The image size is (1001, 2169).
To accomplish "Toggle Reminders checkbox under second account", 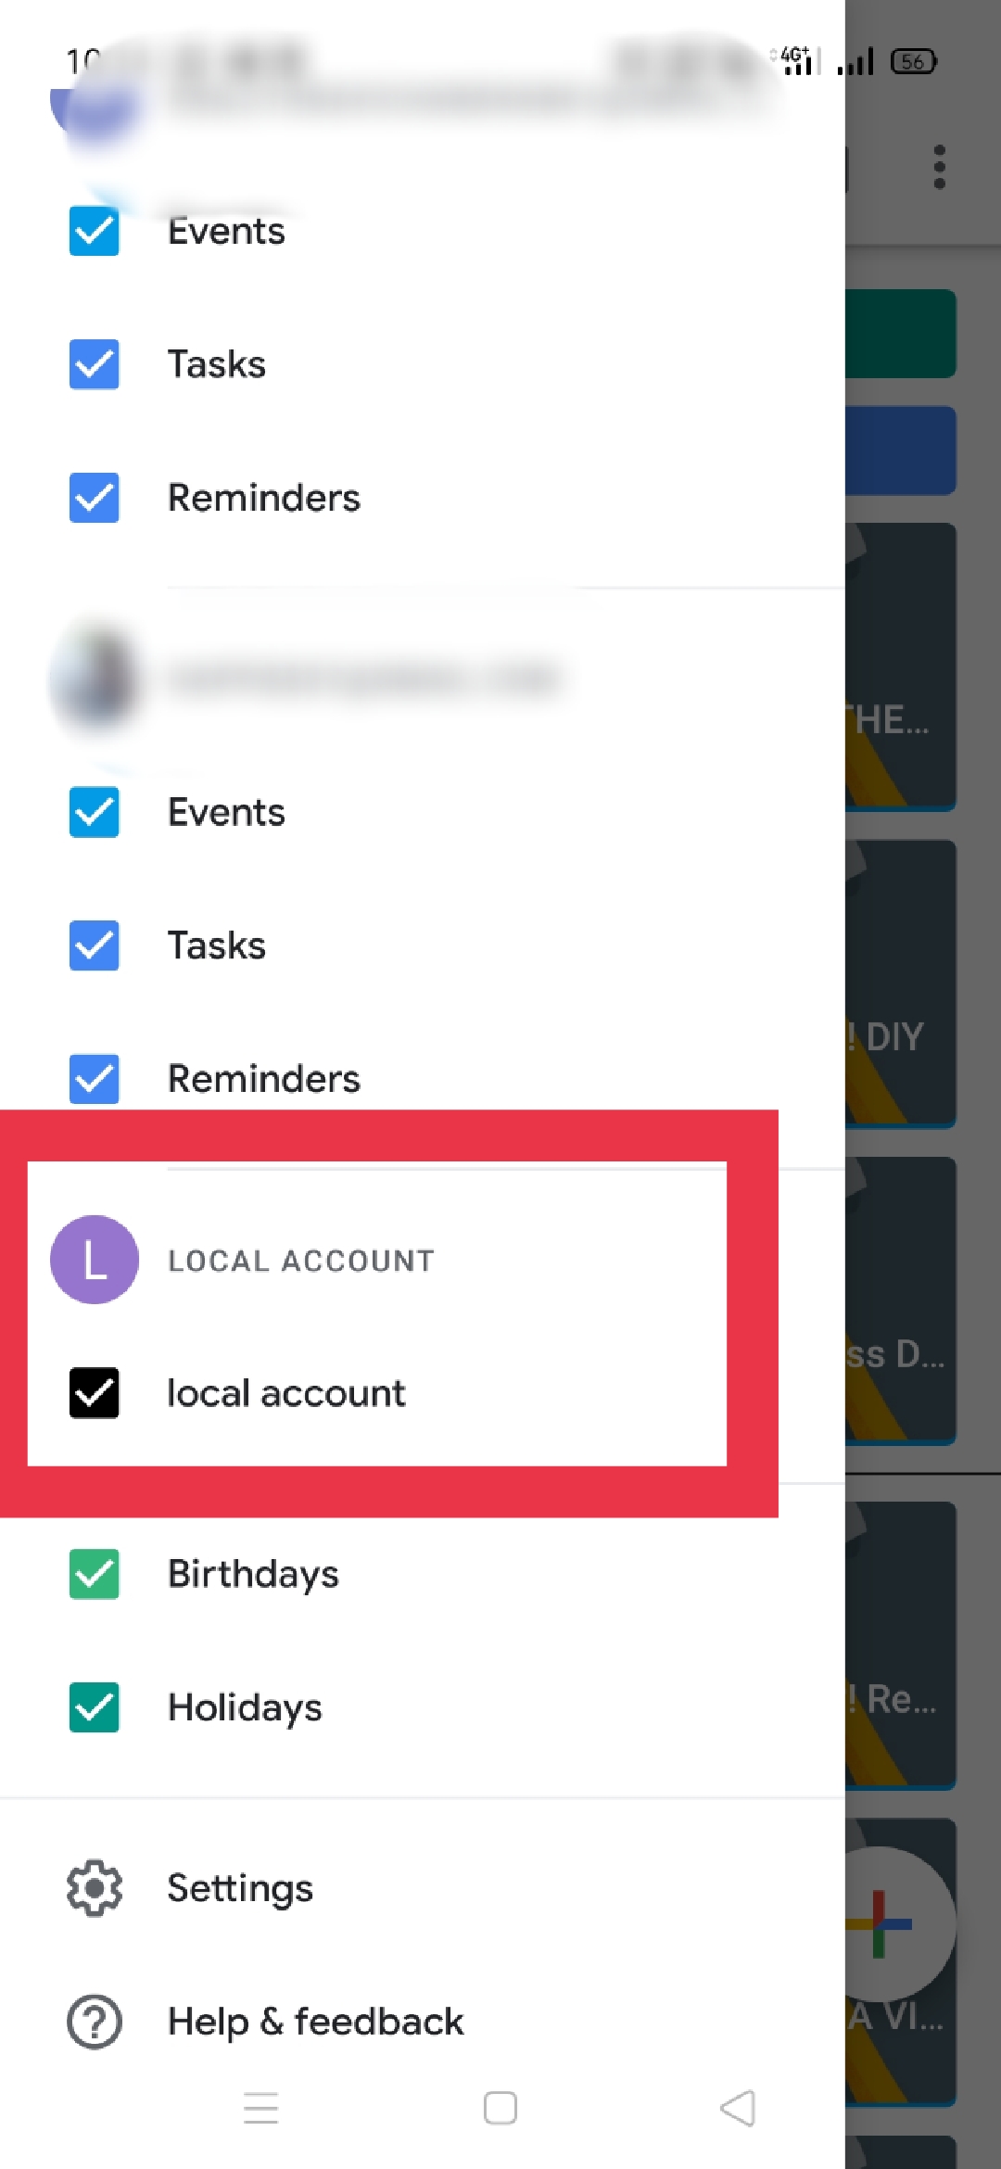I will click(x=95, y=1079).
